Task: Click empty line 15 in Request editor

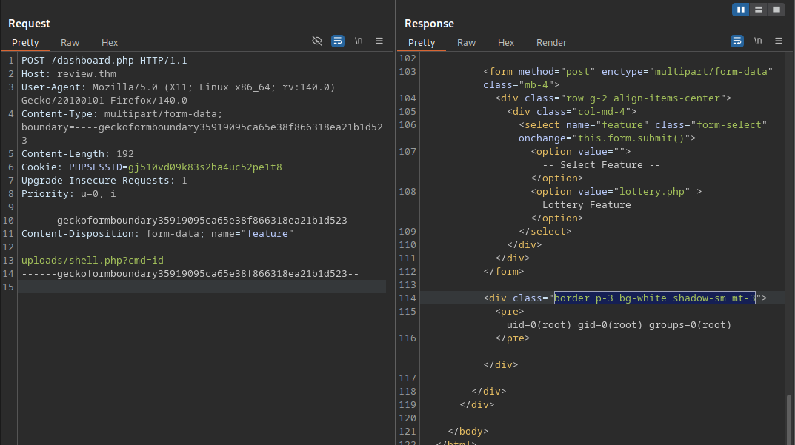Action: 202,287
